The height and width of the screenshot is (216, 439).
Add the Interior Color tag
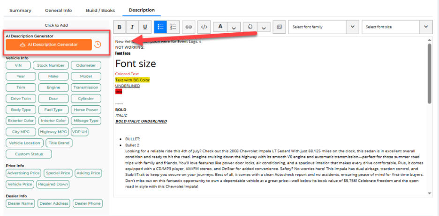click(x=53, y=121)
